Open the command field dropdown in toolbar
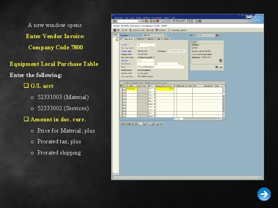Viewport: 278px width, 208px height. click(139, 21)
